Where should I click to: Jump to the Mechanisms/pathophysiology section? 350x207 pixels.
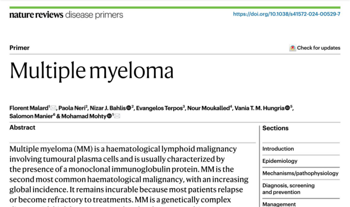point(300,173)
